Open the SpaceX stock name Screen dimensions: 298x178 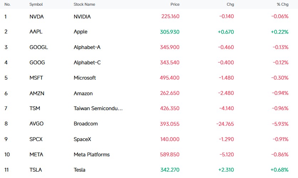(82, 139)
